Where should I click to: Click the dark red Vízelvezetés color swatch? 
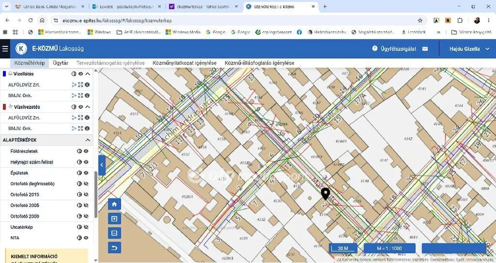pos(4,107)
